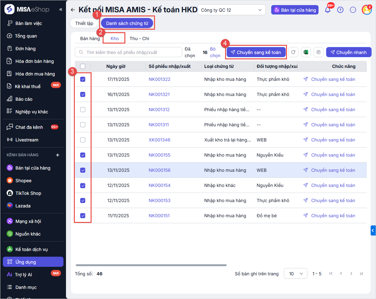Export the list with the Excel icon
Viewport: 376px width, 299px height.
coord(306,52)
